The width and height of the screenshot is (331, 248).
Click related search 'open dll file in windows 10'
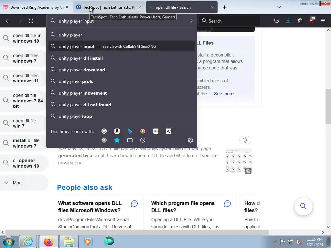[23, 38]
